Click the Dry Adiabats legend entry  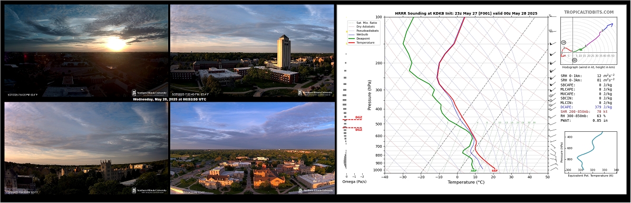click(362, 26)
